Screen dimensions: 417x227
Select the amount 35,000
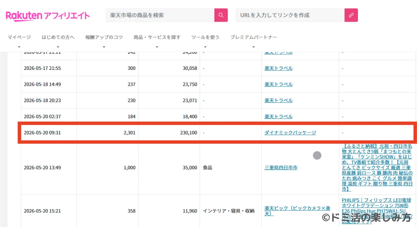coord(190,168)
